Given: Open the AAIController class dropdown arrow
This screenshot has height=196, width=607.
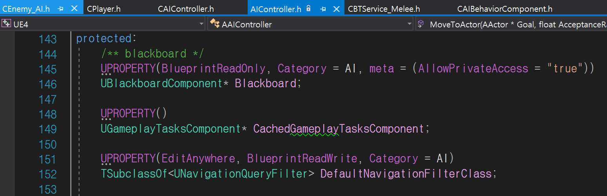Looking at the screenshot, I should pos(409,24).
